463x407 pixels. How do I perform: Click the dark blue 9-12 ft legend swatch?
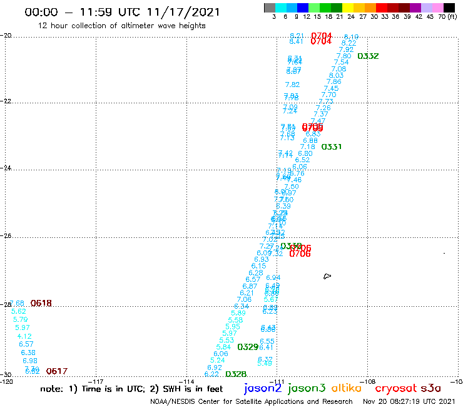click(x=303, y=8)
